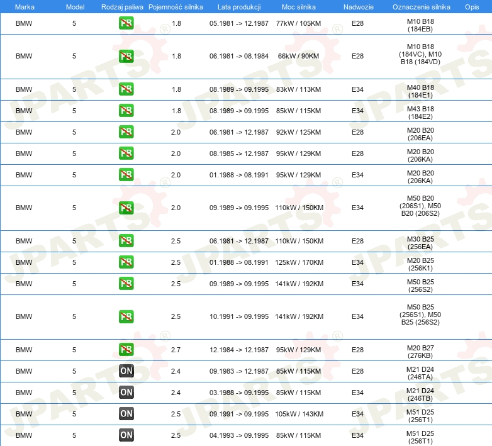Click the 'Lata produkcji' column header
492x446 pixels.
(238, 7)
